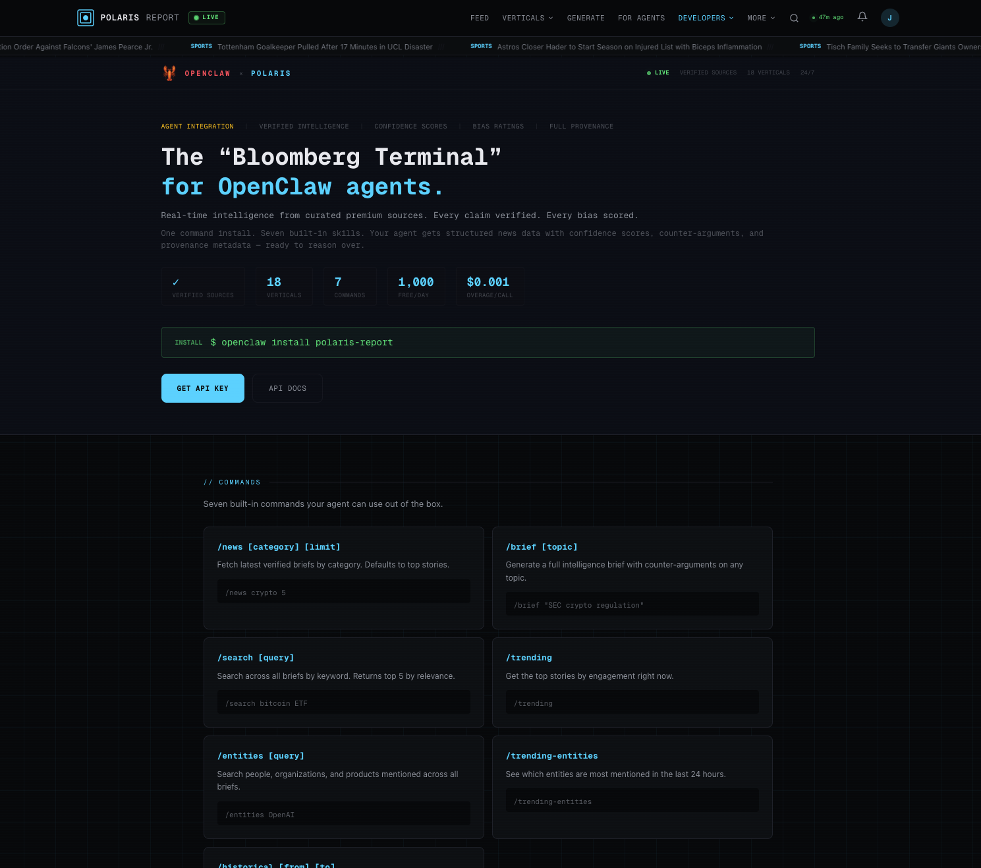This screenshot has width=981, height=868.
Task: Click the 24/7 status label
Action: point(808,72)
